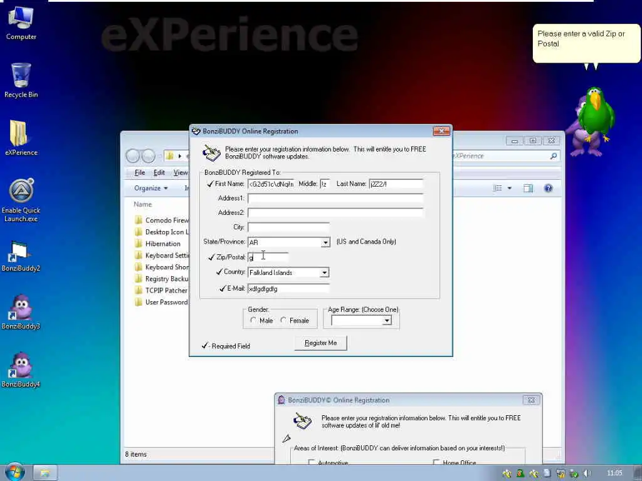Click the purple title icon of lower registration window
The height and width of the screenshot is (481, 642).
tap(282, 400)
